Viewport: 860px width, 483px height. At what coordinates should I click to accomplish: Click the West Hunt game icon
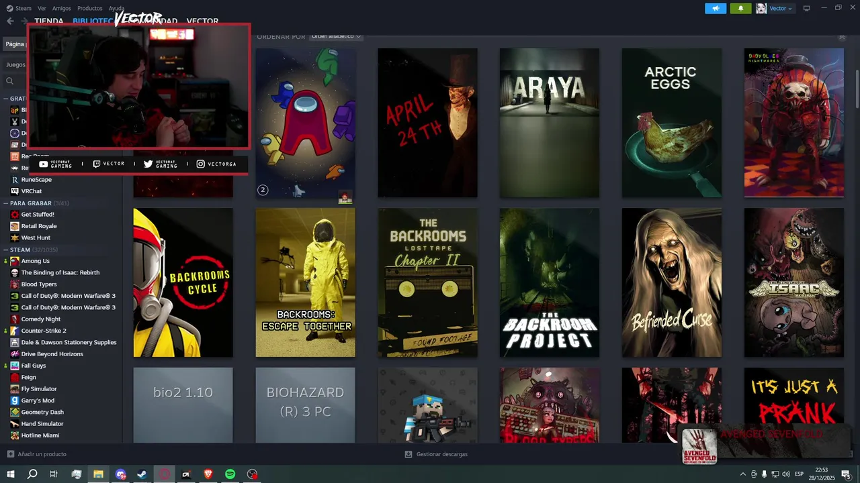coord(15,237)
